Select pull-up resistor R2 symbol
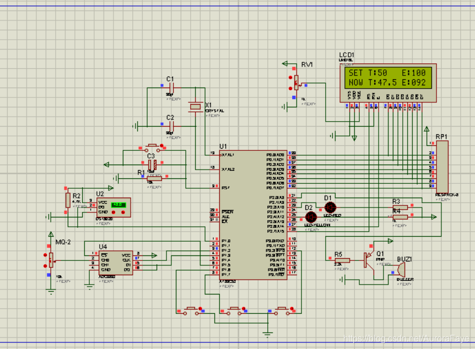This screenshot has width=475, height=349. pos(68,200)
